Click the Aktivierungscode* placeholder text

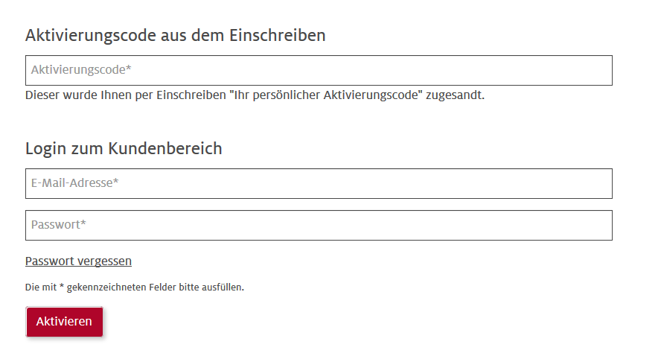pyautogui.click(x=81, y=70)
